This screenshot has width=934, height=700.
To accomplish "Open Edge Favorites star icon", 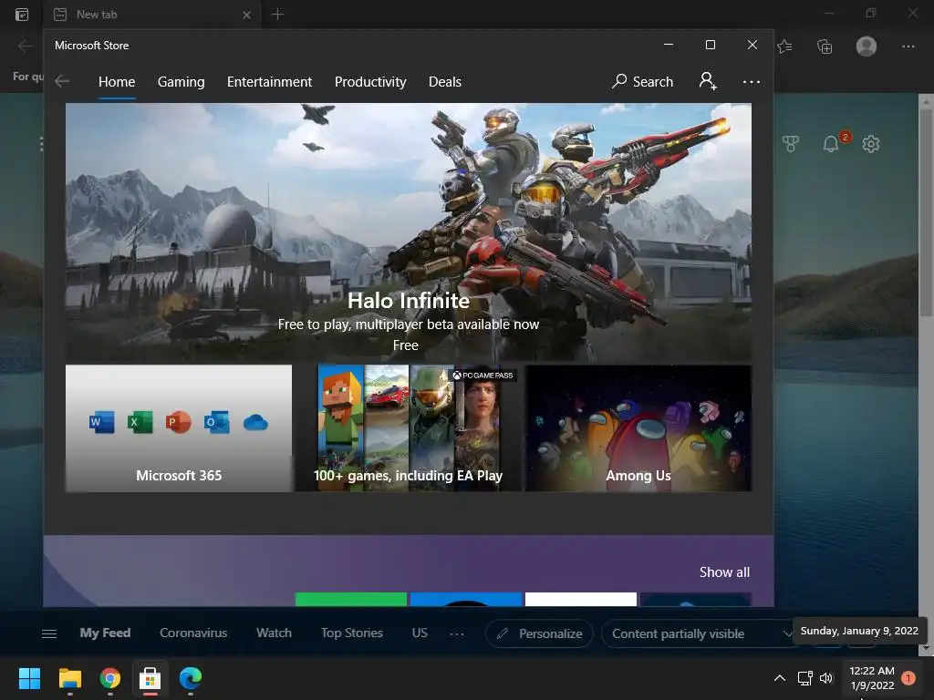I will pos(785,46).
